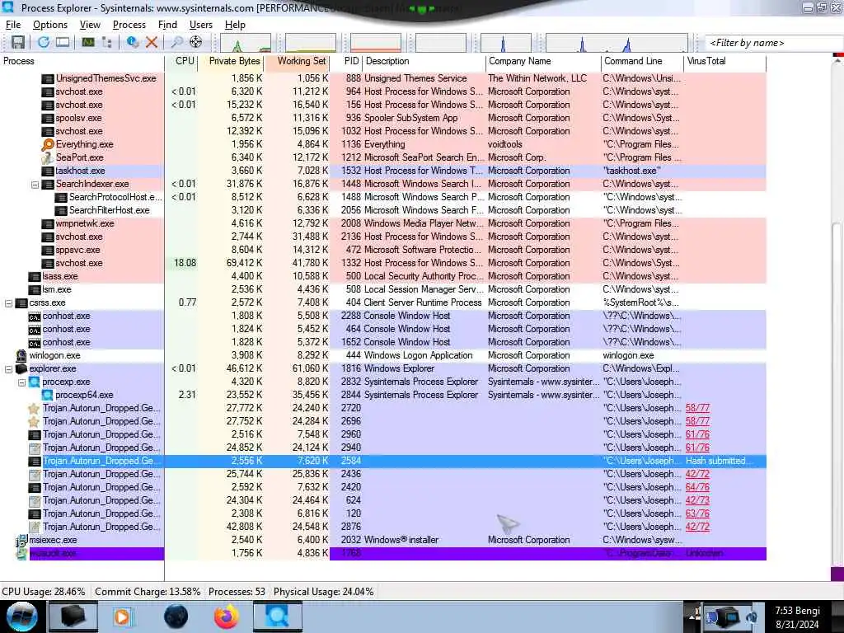Viewport: 844px width, 633px height.
Task: Open the Find menu
Action: [x=167, y=25]
